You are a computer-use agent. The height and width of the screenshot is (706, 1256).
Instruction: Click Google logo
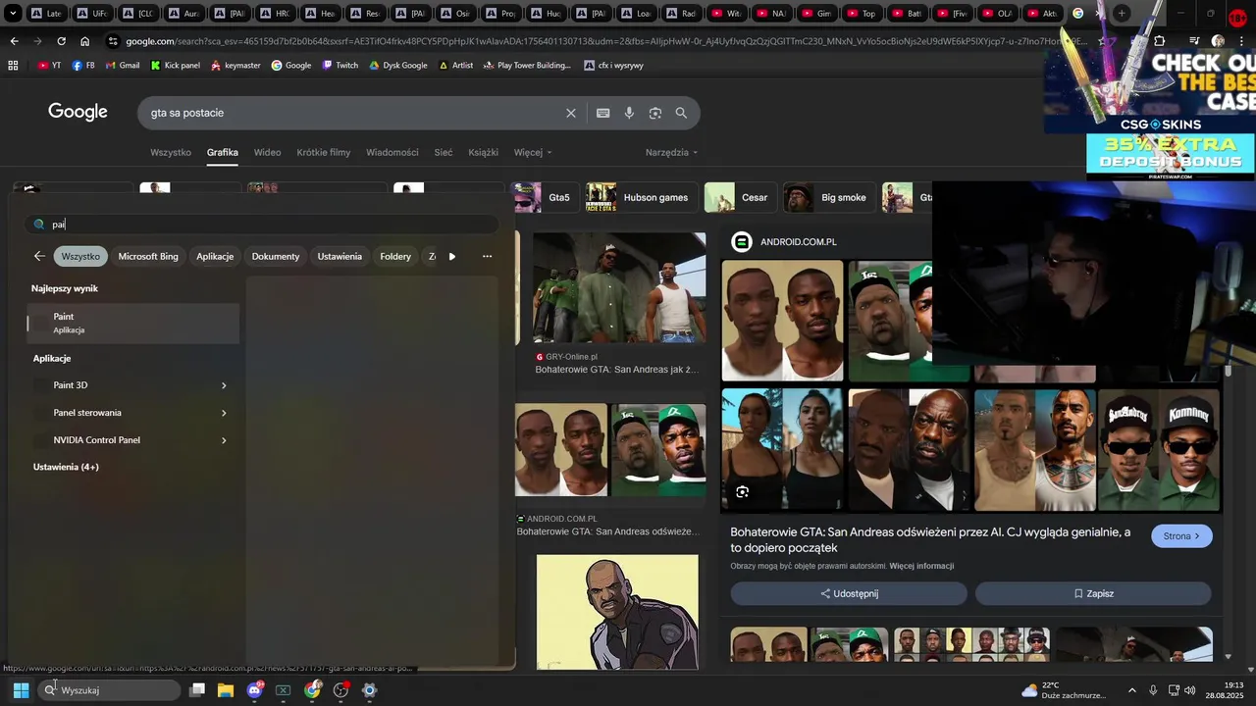78,112
